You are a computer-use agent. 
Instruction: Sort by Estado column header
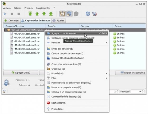point(129,26)
